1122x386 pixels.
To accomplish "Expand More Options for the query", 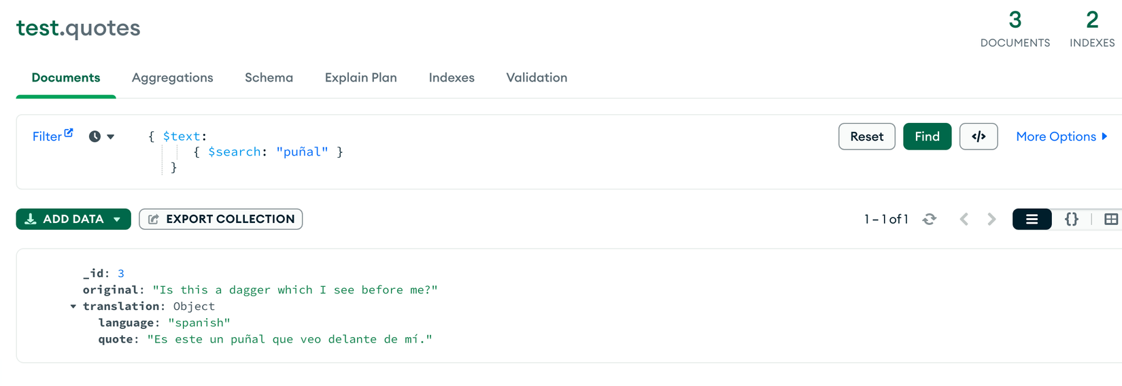I will click(x=1061, y=137).
